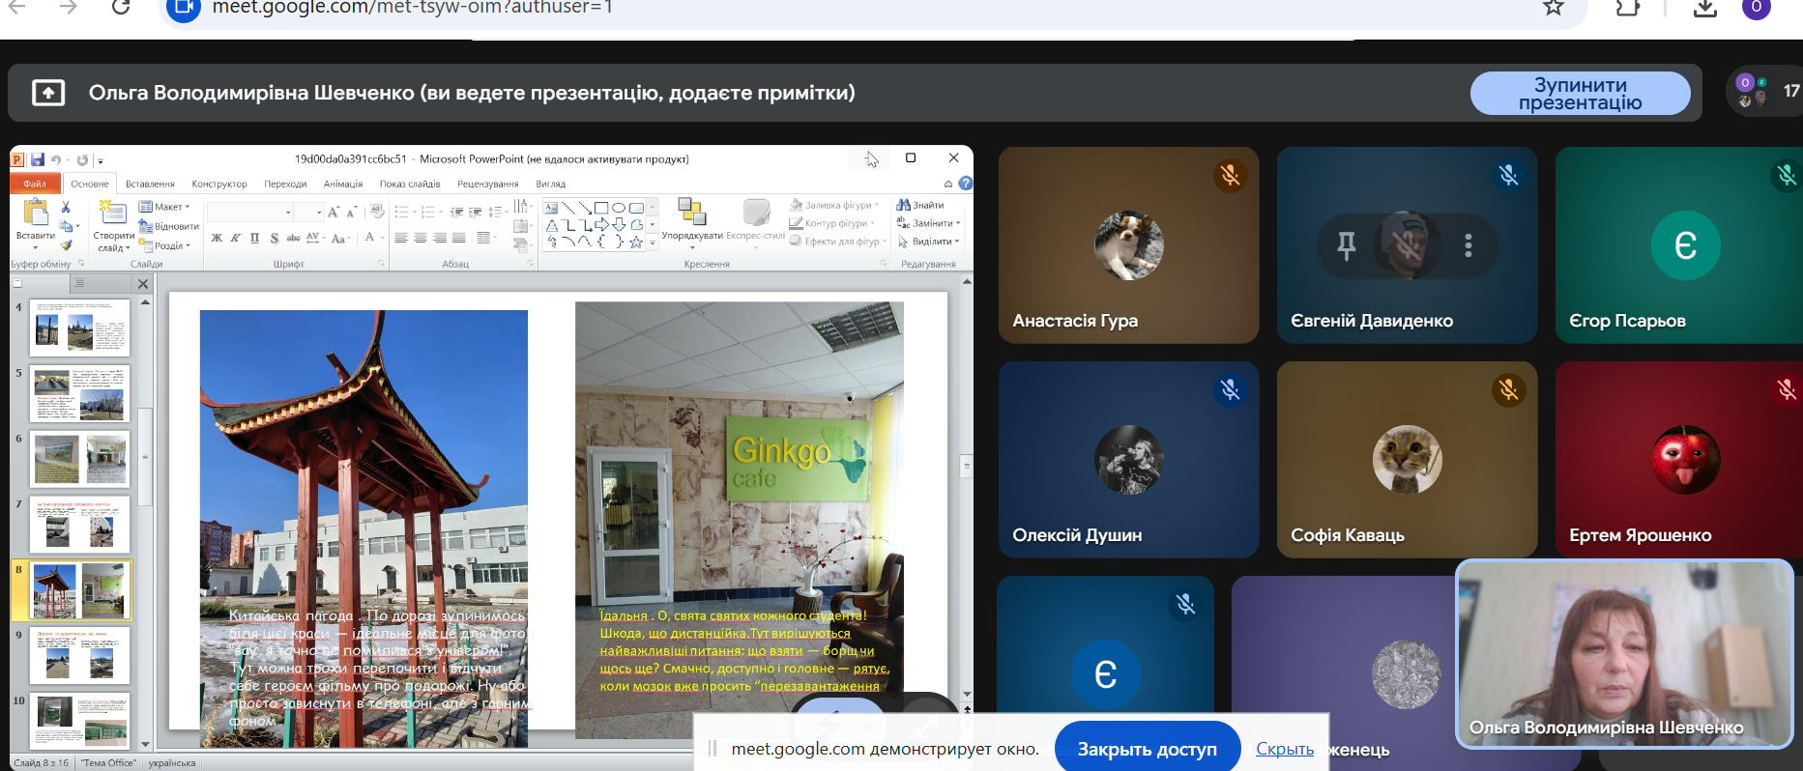The height and width of the screenshot is (771, 1803).
Task: Toggle bold Ж formatting in ribbon
Action: pos(217,238)
